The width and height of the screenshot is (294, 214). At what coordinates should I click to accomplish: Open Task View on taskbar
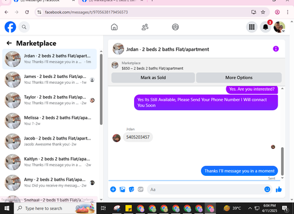[x=103, y=208]
